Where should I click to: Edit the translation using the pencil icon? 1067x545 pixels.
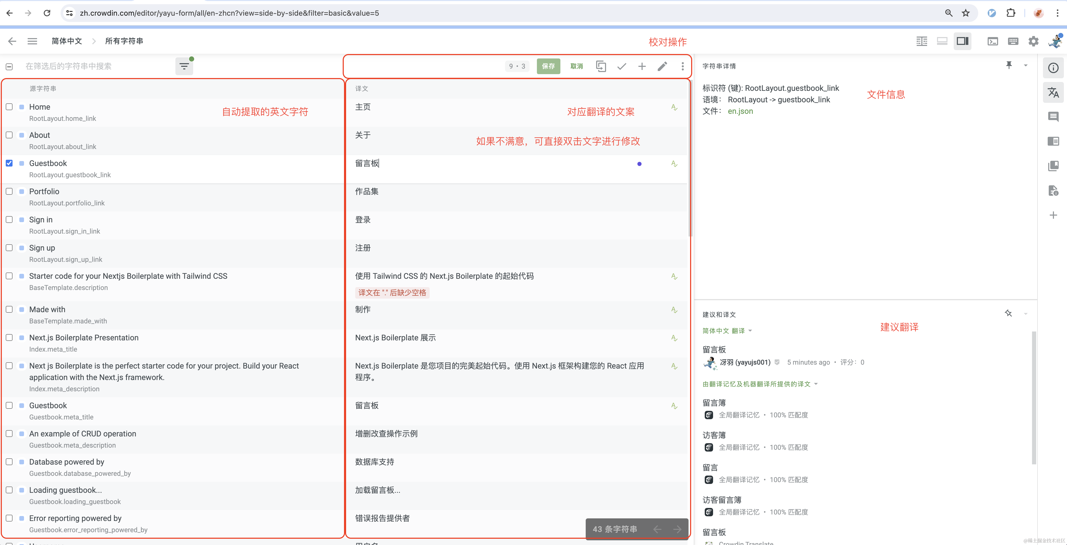(x=662, y=66)
